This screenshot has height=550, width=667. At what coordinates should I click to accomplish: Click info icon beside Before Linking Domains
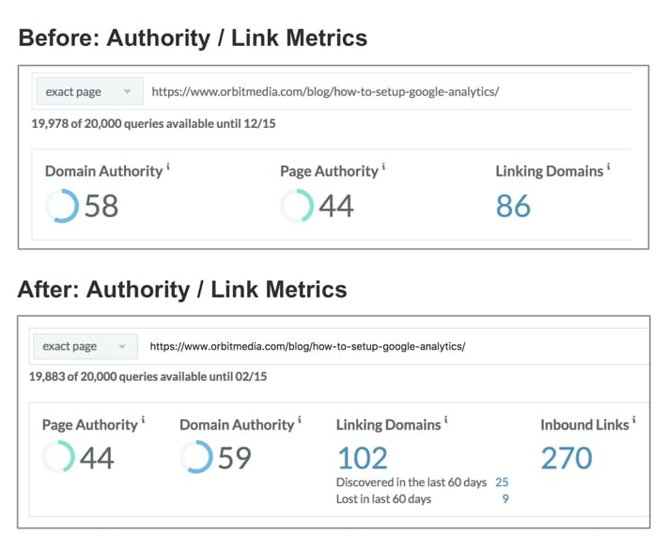(609, 166)
